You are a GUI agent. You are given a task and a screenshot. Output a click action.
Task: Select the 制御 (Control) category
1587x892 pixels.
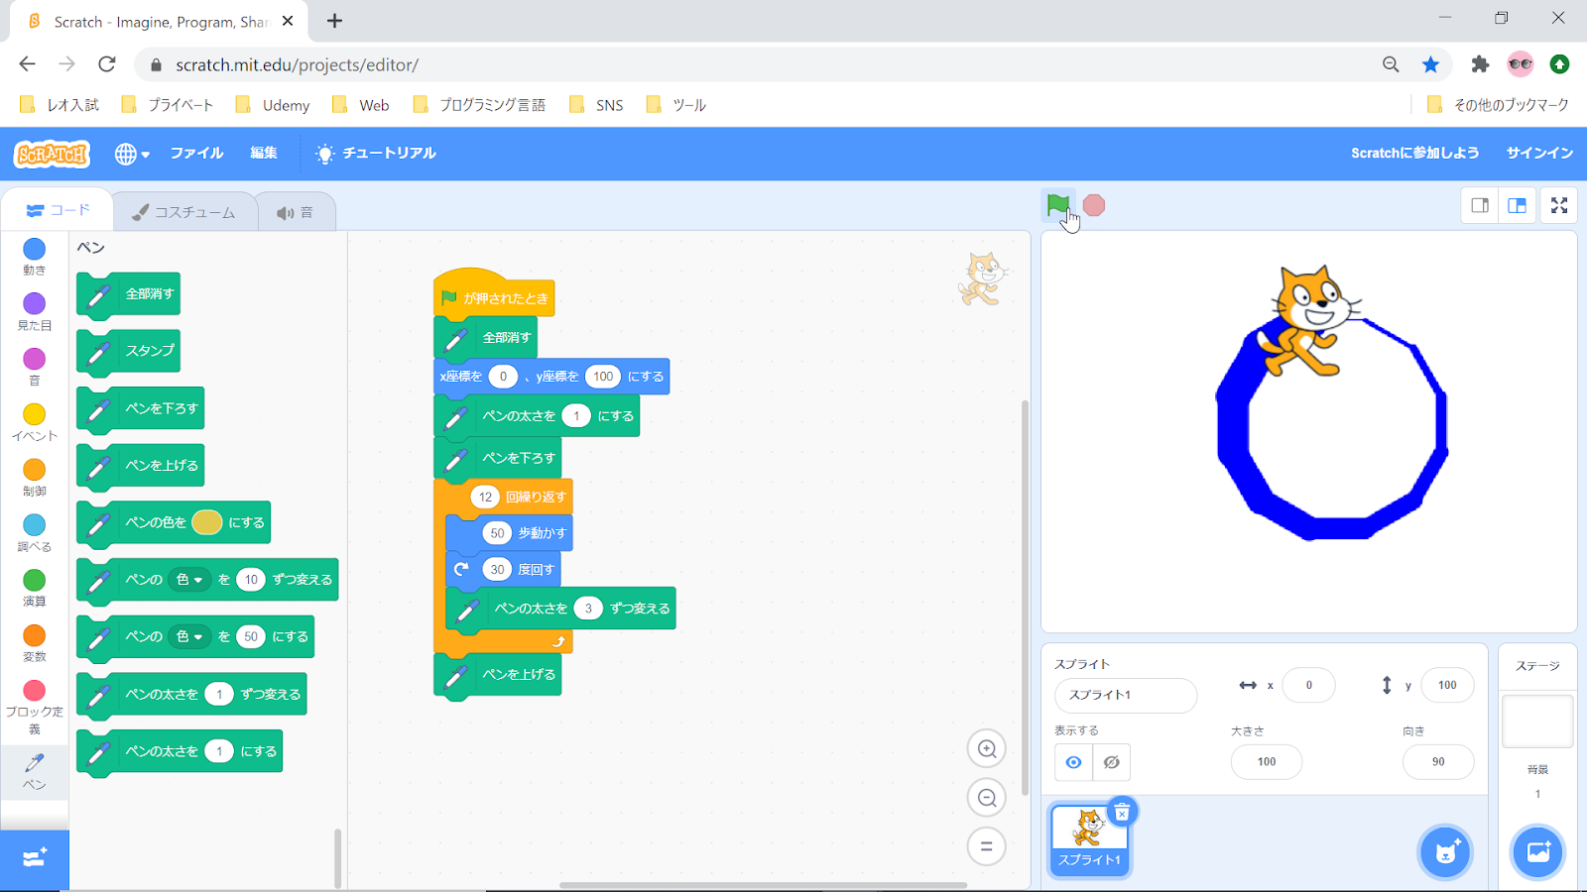(x=34, y=478)
